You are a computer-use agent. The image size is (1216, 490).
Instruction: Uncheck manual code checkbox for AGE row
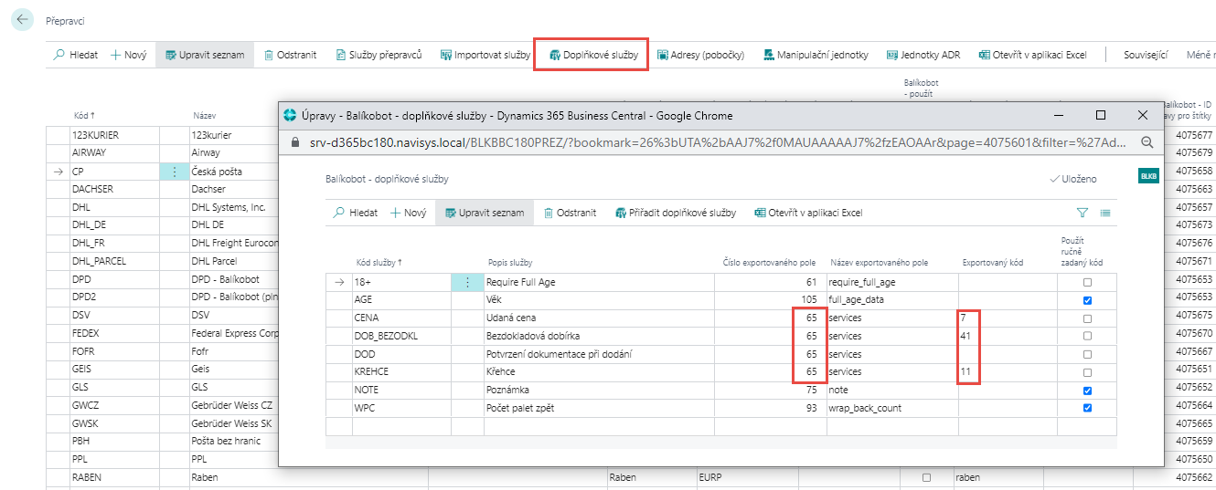pyautogui.click(x=1087, y=300)
